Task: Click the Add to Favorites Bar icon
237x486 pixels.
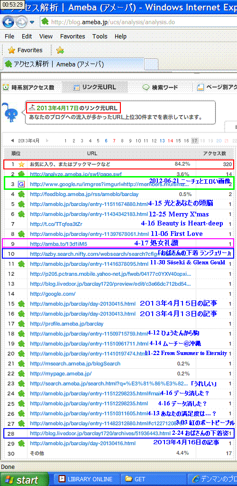Action: (x=60, y=50)
